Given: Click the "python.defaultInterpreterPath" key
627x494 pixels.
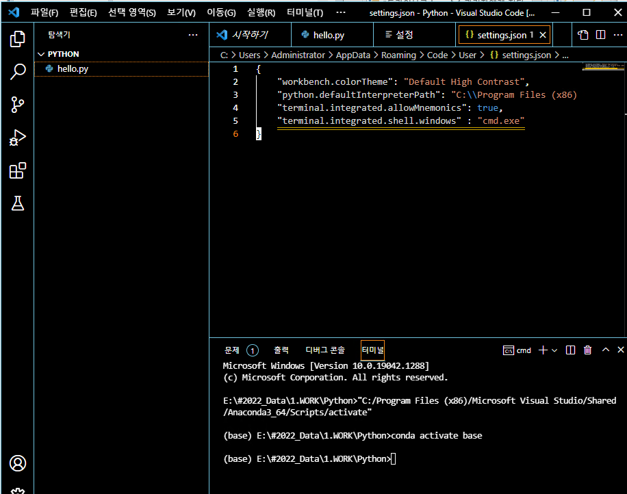Looking at the screenshot, I should 359,94.
